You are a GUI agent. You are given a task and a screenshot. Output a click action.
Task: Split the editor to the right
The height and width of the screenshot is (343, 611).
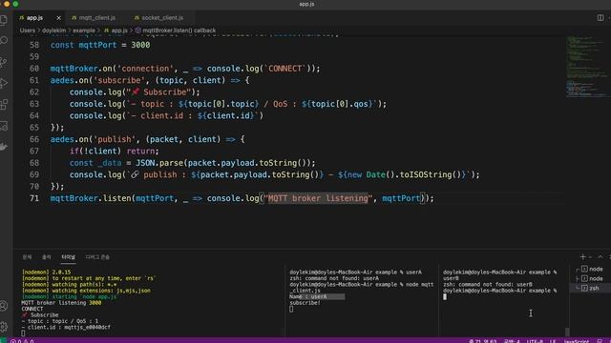[x=600, y=18]
